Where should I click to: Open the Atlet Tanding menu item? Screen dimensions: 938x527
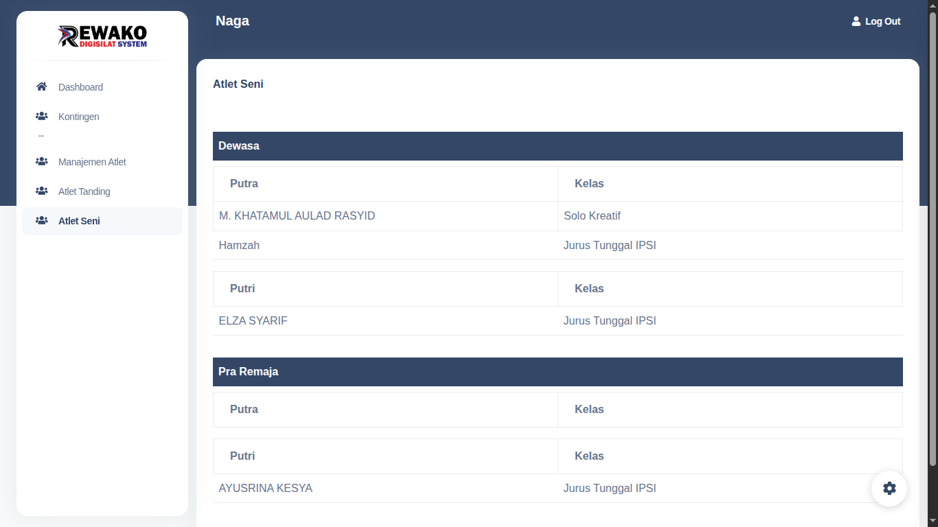tap(84, 191)
